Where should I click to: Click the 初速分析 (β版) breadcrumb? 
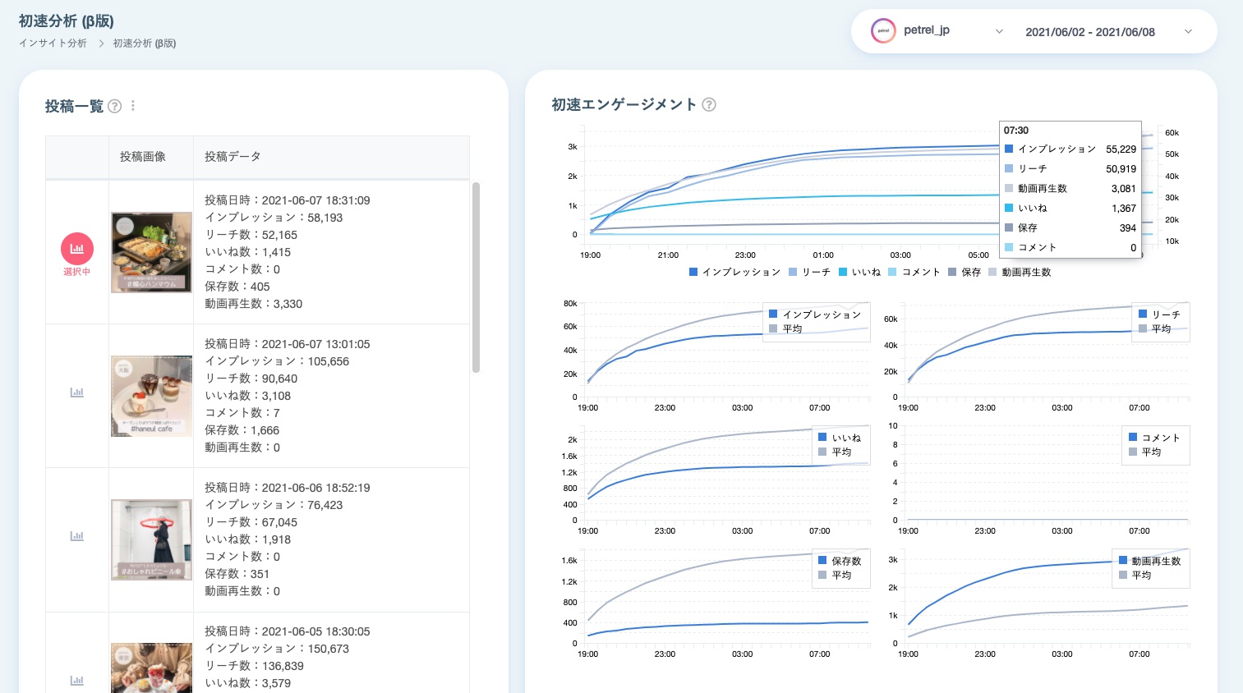[x=145, y=44]
